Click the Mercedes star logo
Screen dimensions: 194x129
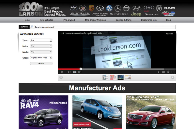click(118, 8)
